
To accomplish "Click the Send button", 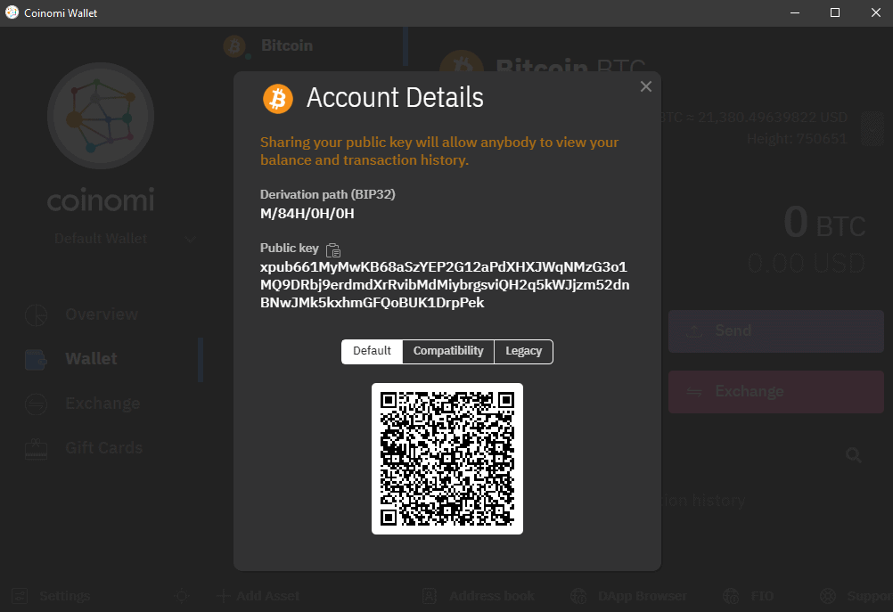I will tap(774, 330).
